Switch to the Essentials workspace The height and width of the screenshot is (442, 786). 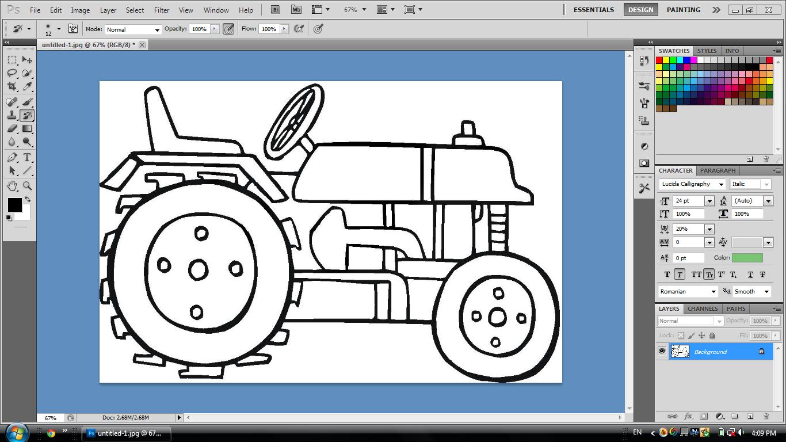coord(594,10)
